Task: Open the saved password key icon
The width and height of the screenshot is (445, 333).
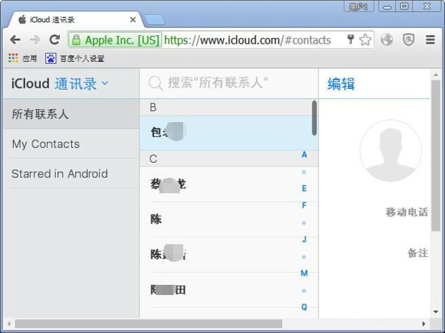Action: pyautogui.click(x=350, y=39)
